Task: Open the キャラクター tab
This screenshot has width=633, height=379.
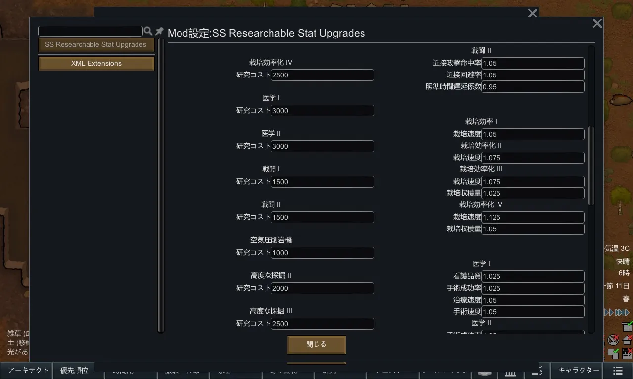Action: 579,370
